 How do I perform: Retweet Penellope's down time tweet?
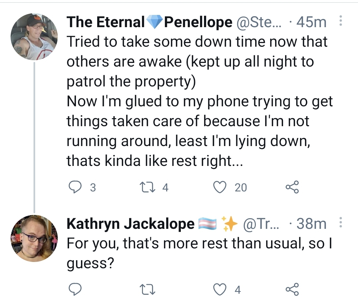click(x=148, y=187)
